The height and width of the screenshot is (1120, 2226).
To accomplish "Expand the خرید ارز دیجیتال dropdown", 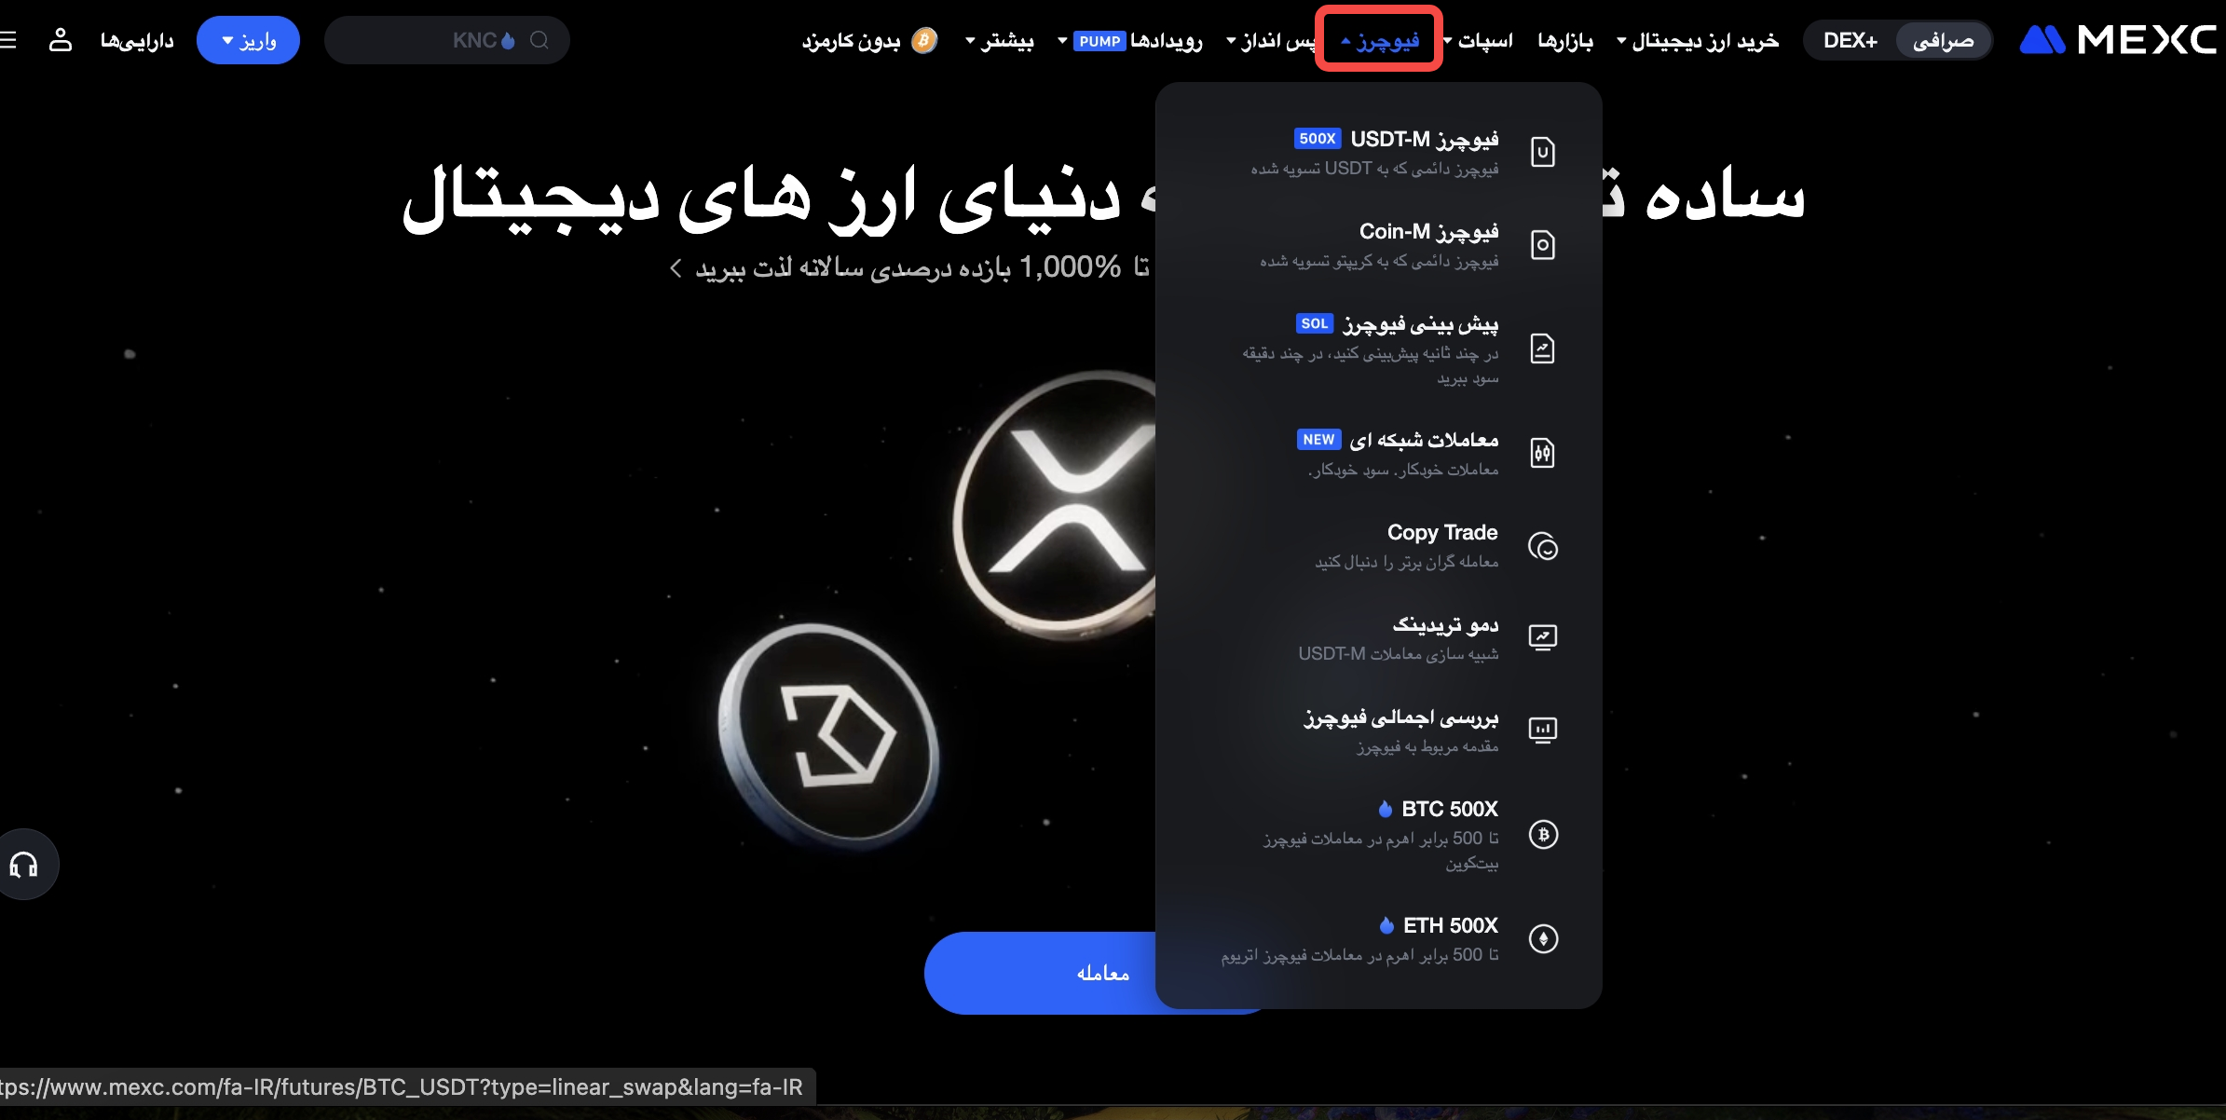I will [x=1698, y=40].
